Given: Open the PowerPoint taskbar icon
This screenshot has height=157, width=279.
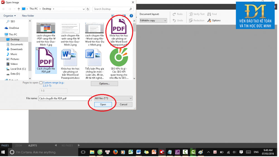Looking at the screenshot, I should pos(154,152).
